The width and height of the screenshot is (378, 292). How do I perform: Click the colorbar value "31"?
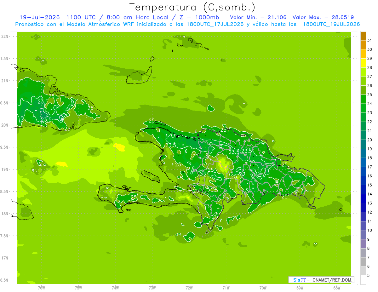click(370, 40)
